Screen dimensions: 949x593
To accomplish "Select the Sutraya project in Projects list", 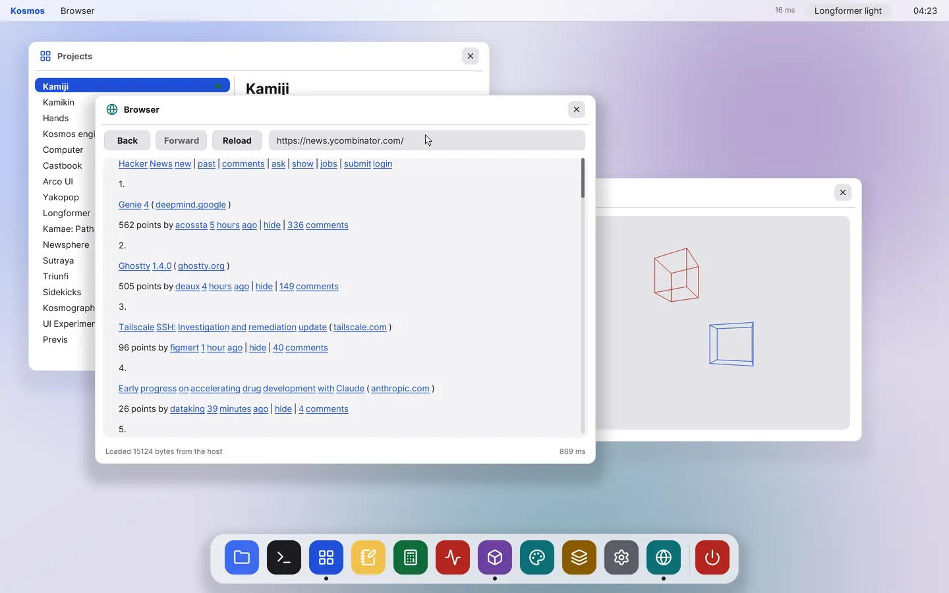I will point(58,260).
